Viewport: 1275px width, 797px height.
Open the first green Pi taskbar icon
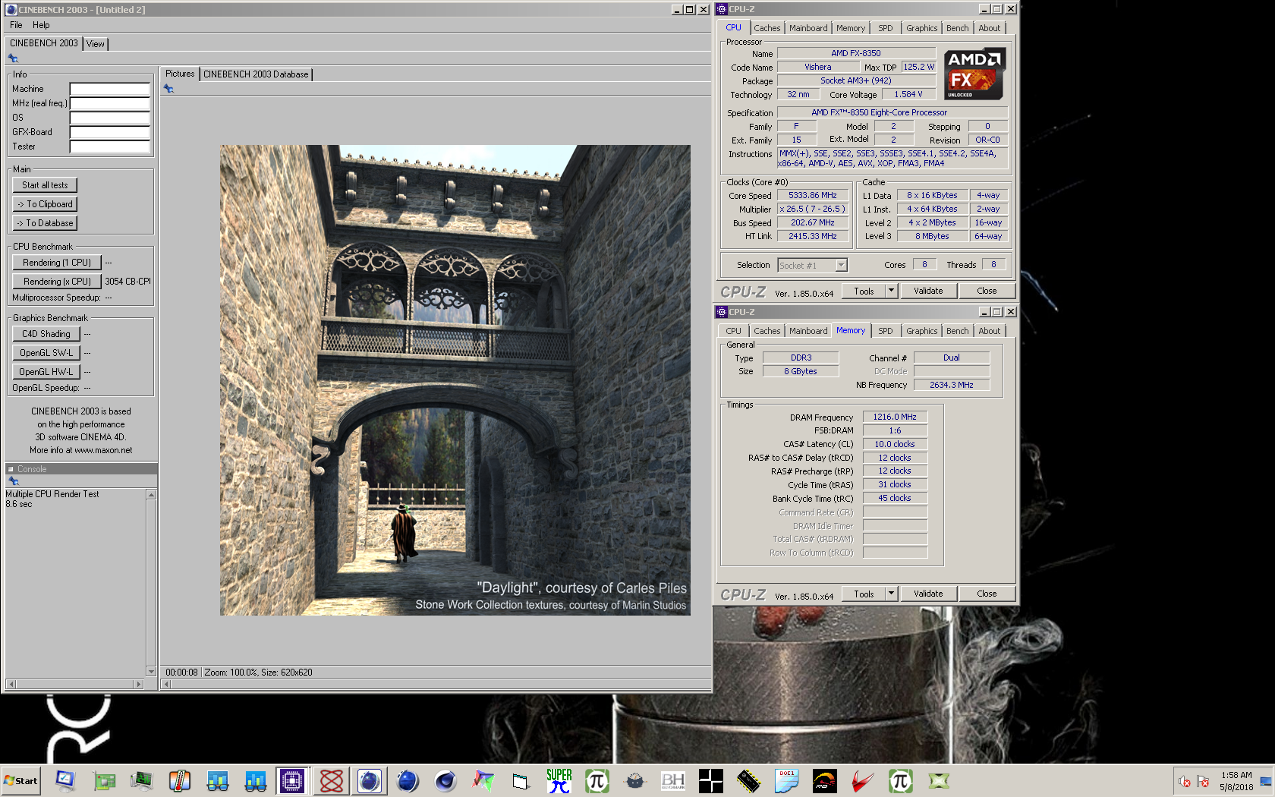coord(597,780)
